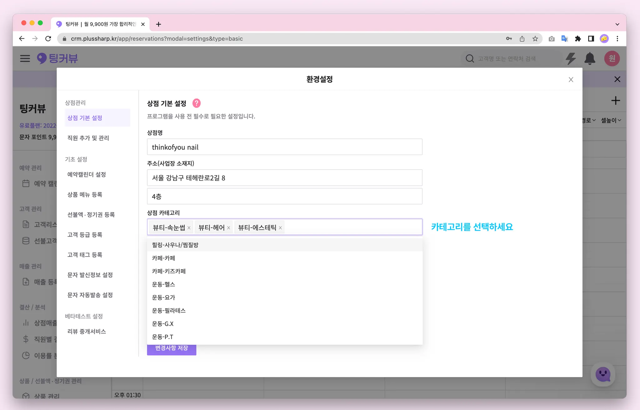Bookmark page with star icon
This screenshot has height=410, width=640.
(535, 39)
